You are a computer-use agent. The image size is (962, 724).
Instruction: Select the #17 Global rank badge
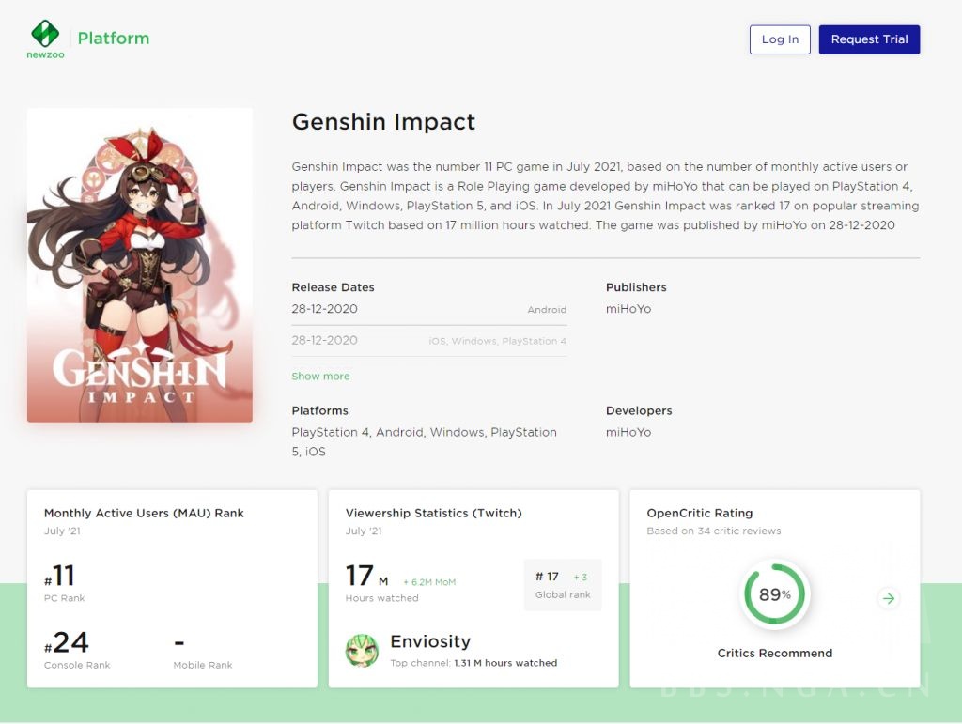pyautogui.click(x=563, y=584)
